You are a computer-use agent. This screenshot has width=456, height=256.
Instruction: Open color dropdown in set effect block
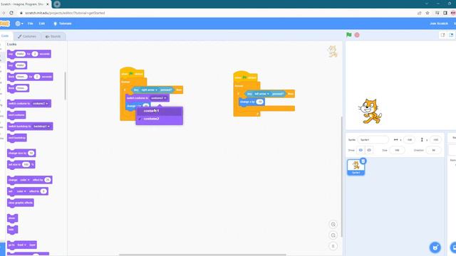coord(21,191)
